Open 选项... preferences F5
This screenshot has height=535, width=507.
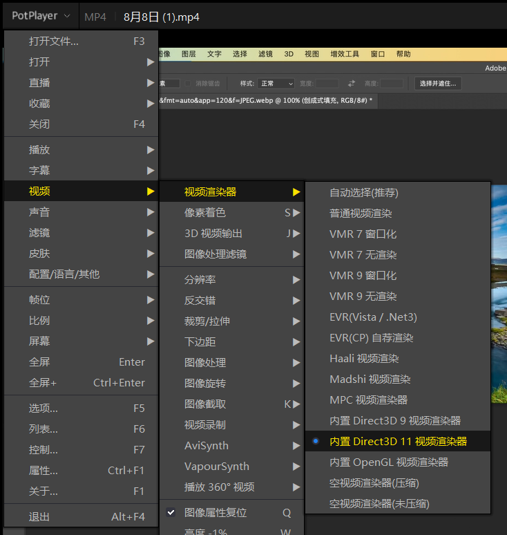click(81, 409)
